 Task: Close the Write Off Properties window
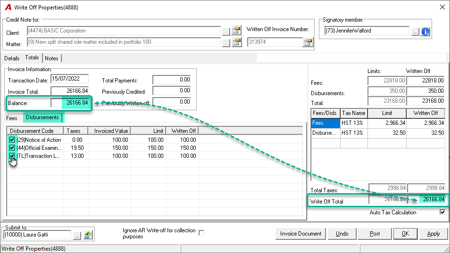(x=442, y=7)
